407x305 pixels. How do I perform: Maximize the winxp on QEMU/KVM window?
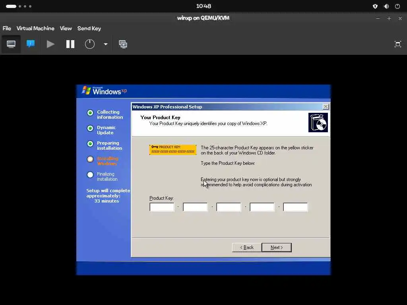click(x=389, y=18)
